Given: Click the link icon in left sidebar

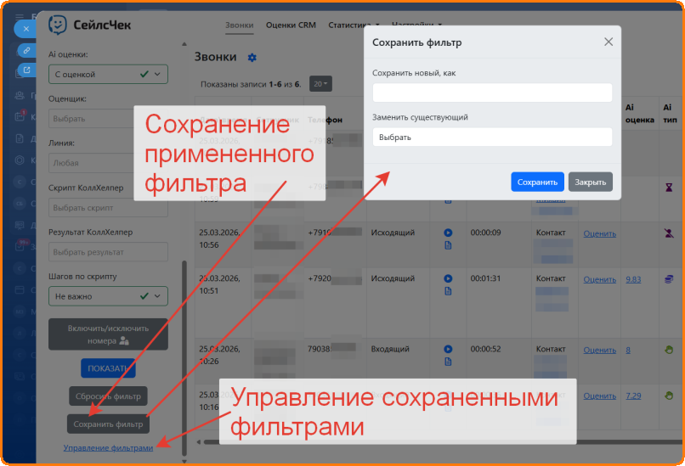Looking at the screenshot, I should tap(25, 50).
